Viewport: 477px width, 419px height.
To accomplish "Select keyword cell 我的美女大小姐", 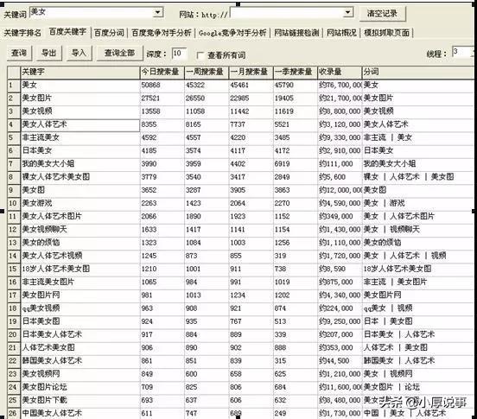I will (x=80, y=164).
